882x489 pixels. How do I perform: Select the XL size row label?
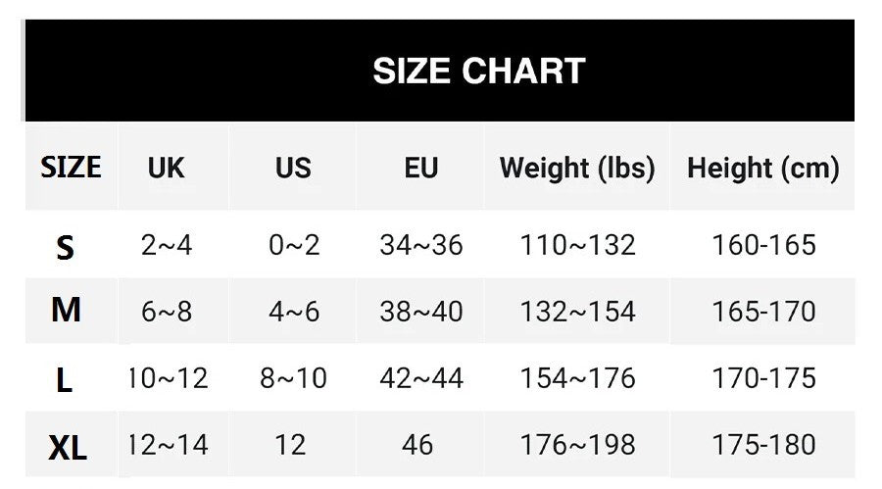(68, 448)
